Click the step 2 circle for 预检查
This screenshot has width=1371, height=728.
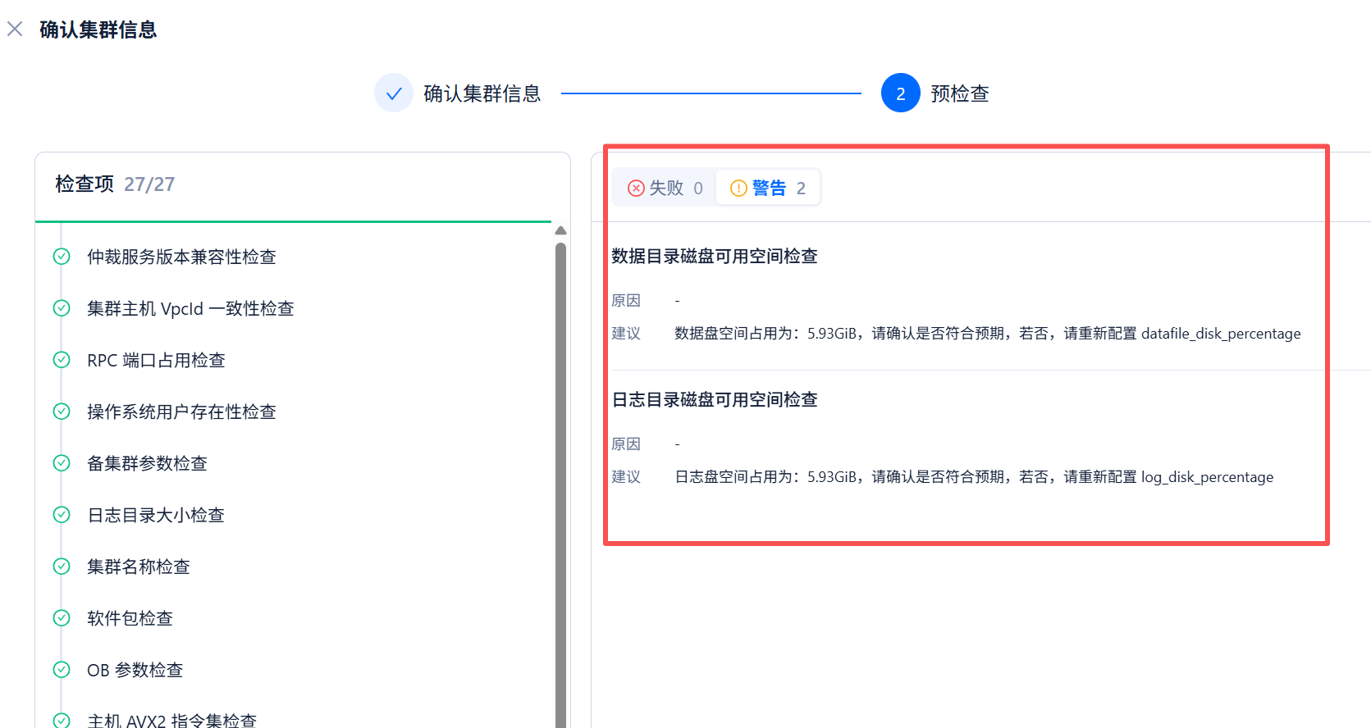[x=900, y=93]
